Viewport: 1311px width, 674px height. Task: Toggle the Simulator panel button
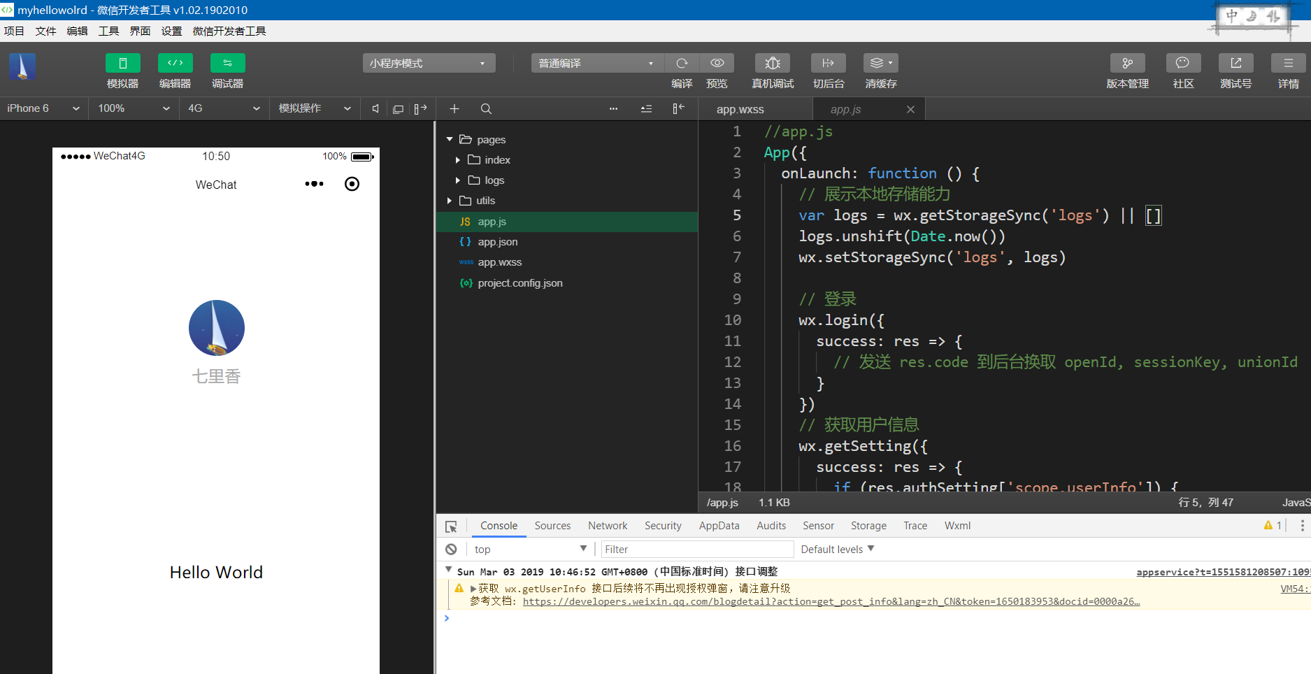pos(123,63)
